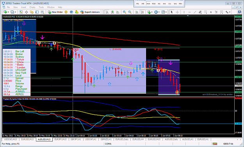Select the M1 timeframe button
The height and width of the screenshot is (147, 244).
[137, 4]
